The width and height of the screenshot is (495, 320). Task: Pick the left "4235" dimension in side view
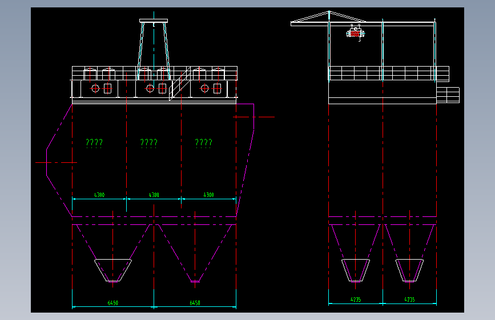[356, 300]
